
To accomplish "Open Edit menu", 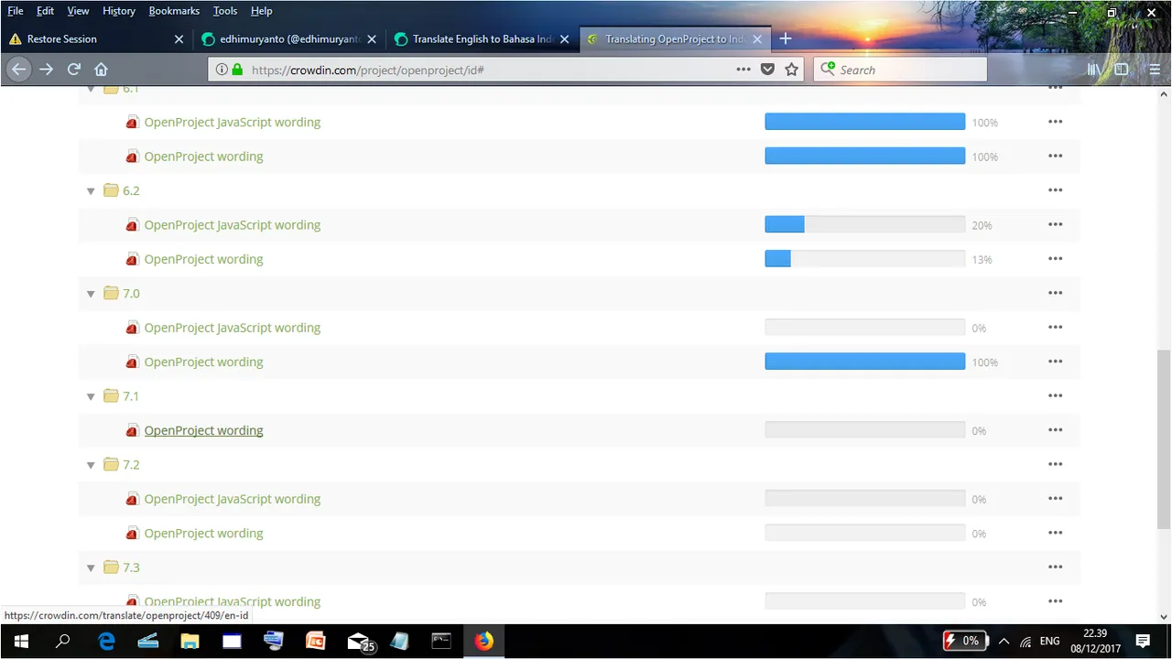I will tap(45, 11).
